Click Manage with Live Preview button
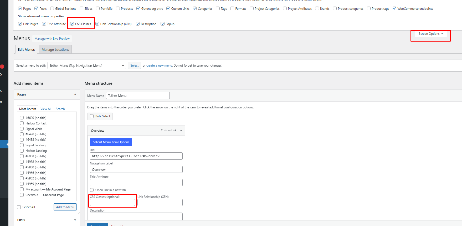 pyautogui.click(x=52, y=39)
